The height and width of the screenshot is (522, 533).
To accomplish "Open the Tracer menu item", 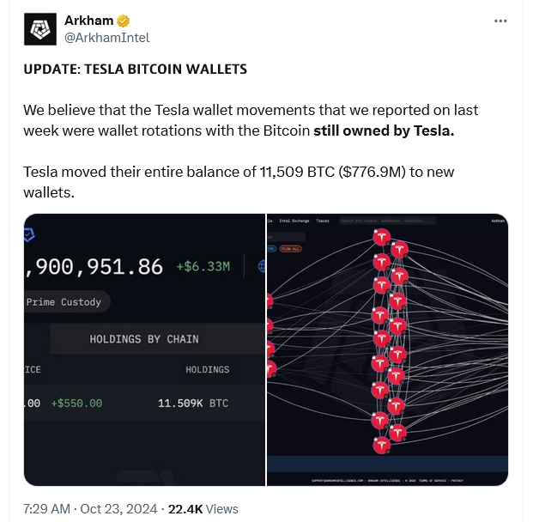I will [x=323, y=221].
